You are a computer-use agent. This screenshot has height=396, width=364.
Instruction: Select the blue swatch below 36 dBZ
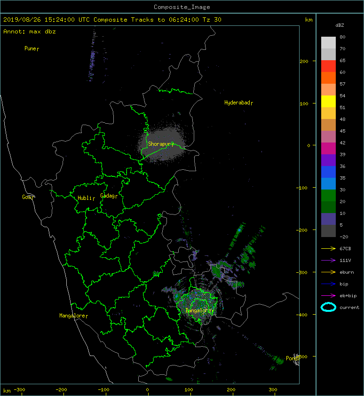(x=328, y=172)
